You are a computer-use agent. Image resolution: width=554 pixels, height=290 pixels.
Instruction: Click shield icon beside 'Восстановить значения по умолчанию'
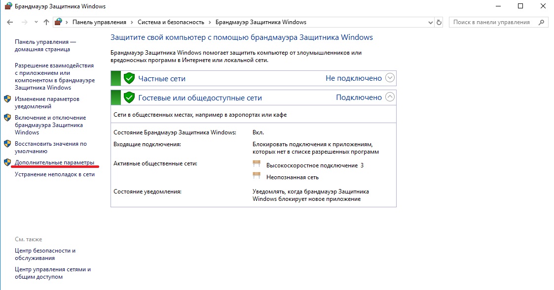(7, 144)
